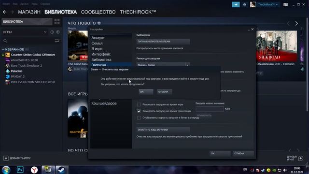Open the БИБЛИОТЕКА main navigation tab
The image size is (309, 174).
pos(61,12)
